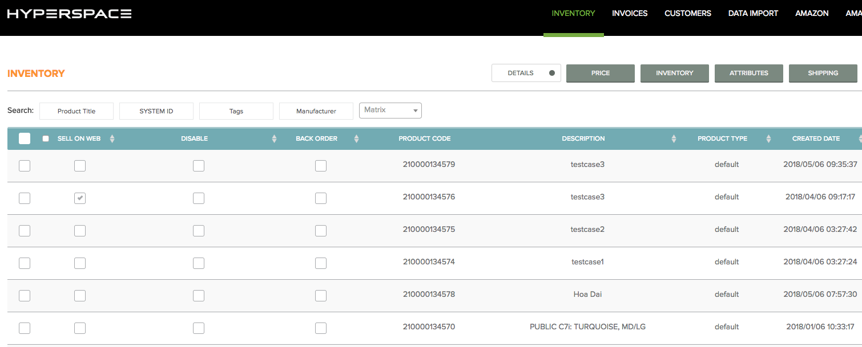Toggle the Details view dot indicator

click(551, 73)
